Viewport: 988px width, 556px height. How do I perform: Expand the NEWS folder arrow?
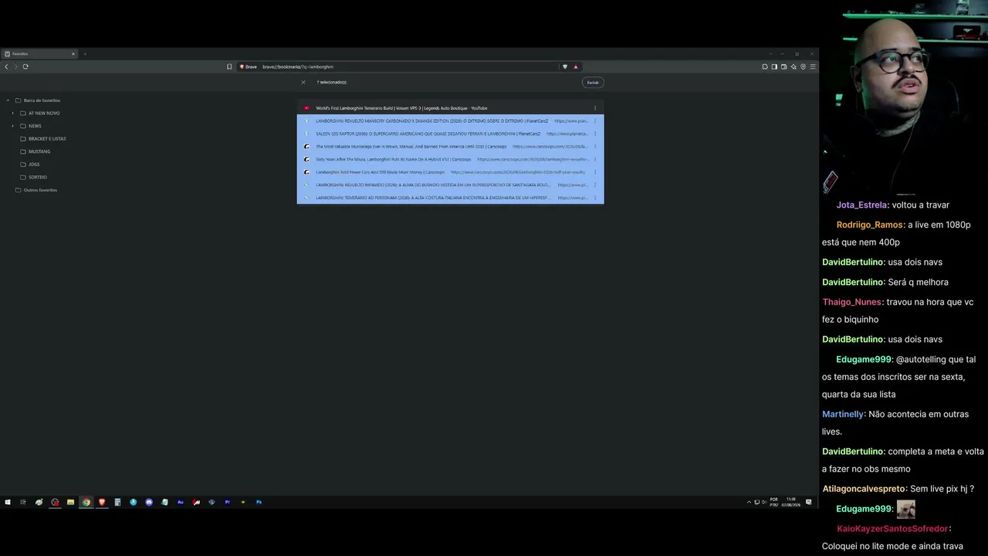(12, 126)
